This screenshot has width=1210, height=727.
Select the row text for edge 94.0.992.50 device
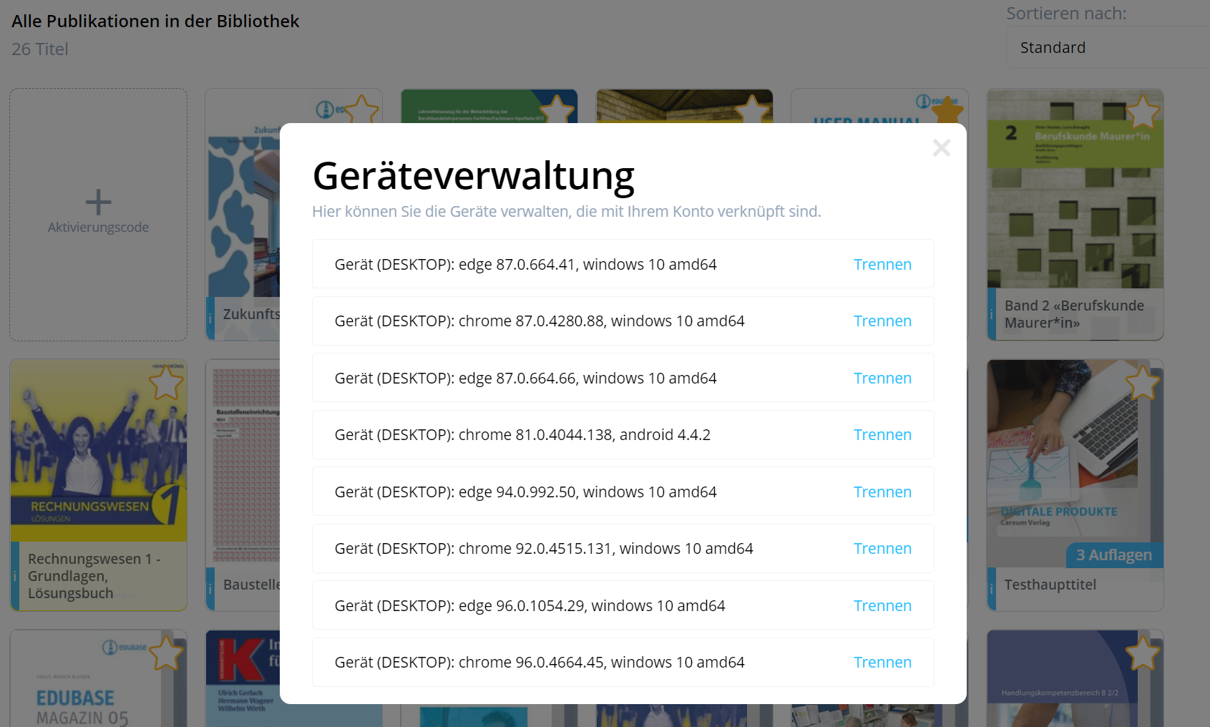click(x=526, y=492)
